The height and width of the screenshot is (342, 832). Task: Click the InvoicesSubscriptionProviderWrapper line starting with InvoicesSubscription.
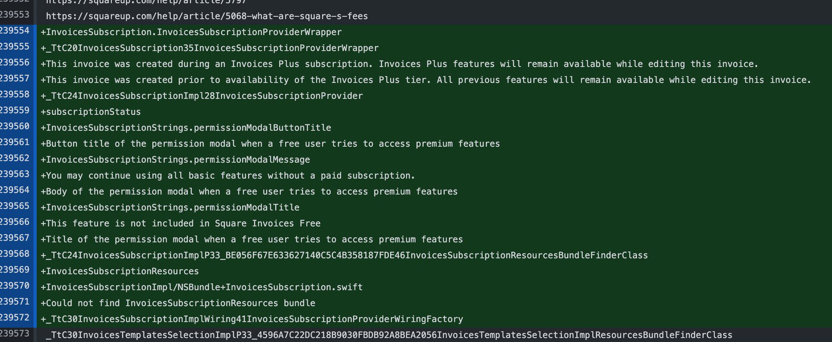coord(191,32)
